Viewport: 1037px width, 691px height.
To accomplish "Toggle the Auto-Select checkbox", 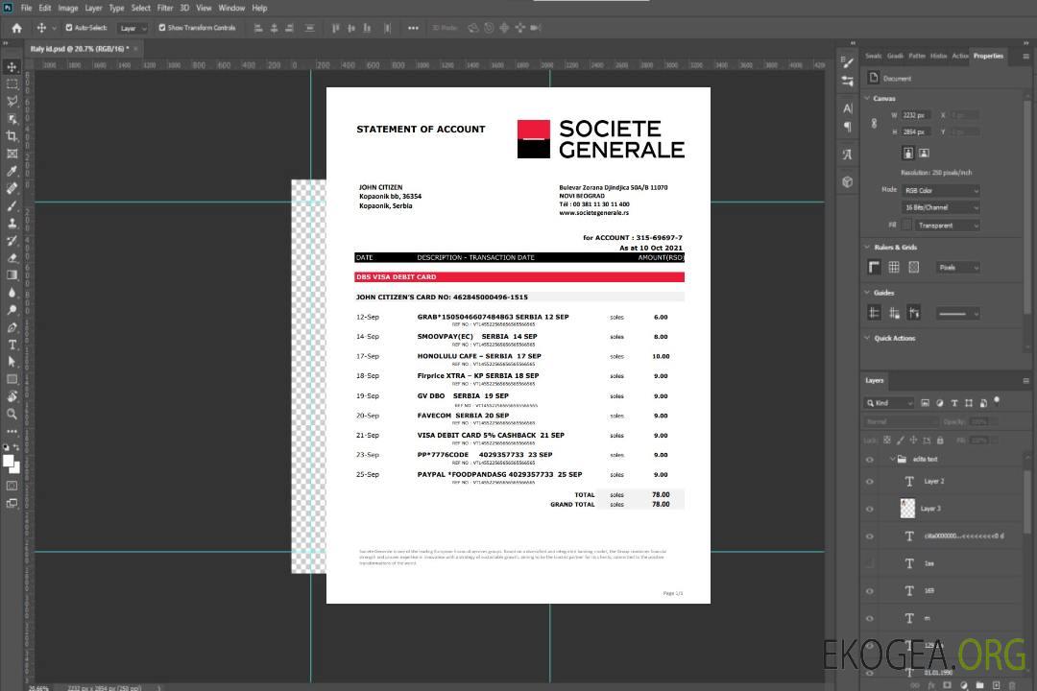I will point(69,28).
